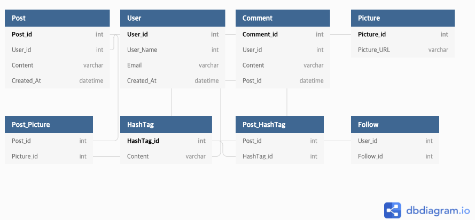
Task: Open the dbdiagram.io text link
Action: point(438,210)
